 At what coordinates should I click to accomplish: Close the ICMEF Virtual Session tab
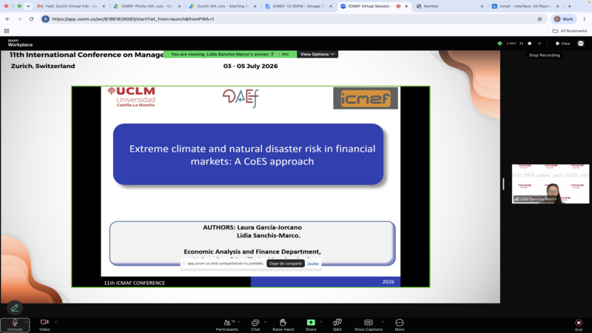pos(406,7)
